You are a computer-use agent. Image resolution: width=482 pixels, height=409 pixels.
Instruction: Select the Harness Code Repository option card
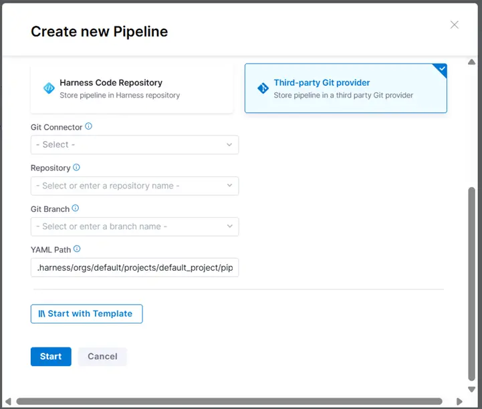[132, 88]
